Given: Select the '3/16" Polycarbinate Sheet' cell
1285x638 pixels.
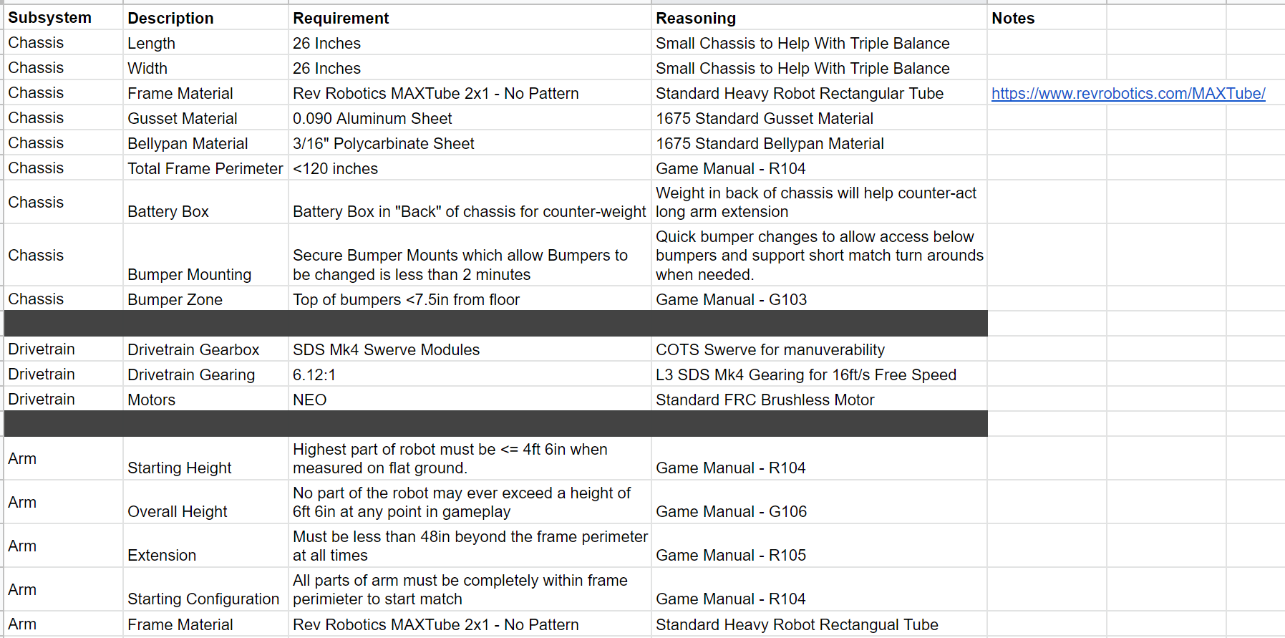Looking at the screenshot, I should point(470,143).
